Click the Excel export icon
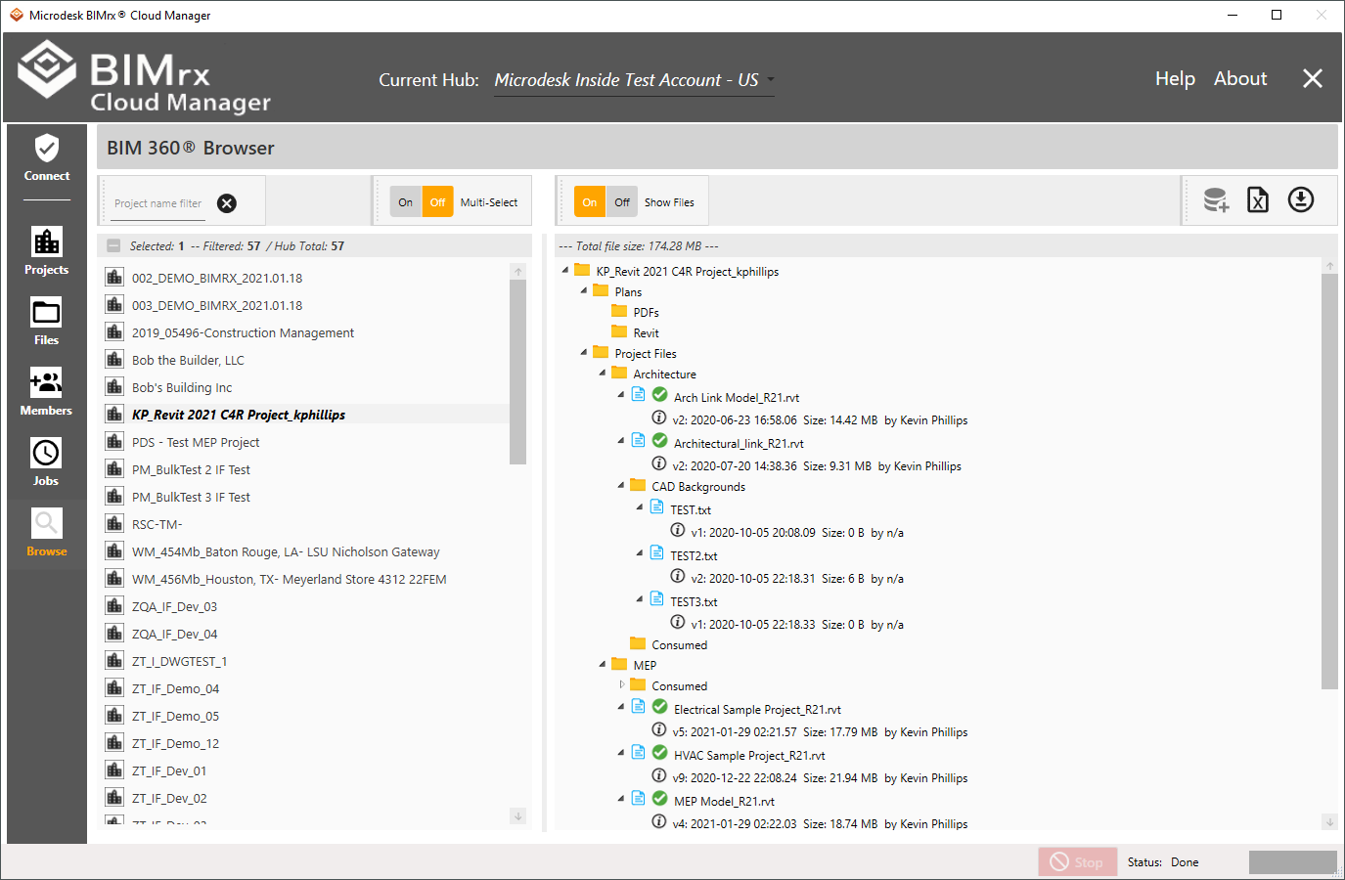Image resolution: width=1345 pixels, height=880 pixels. pos(1258,200)
